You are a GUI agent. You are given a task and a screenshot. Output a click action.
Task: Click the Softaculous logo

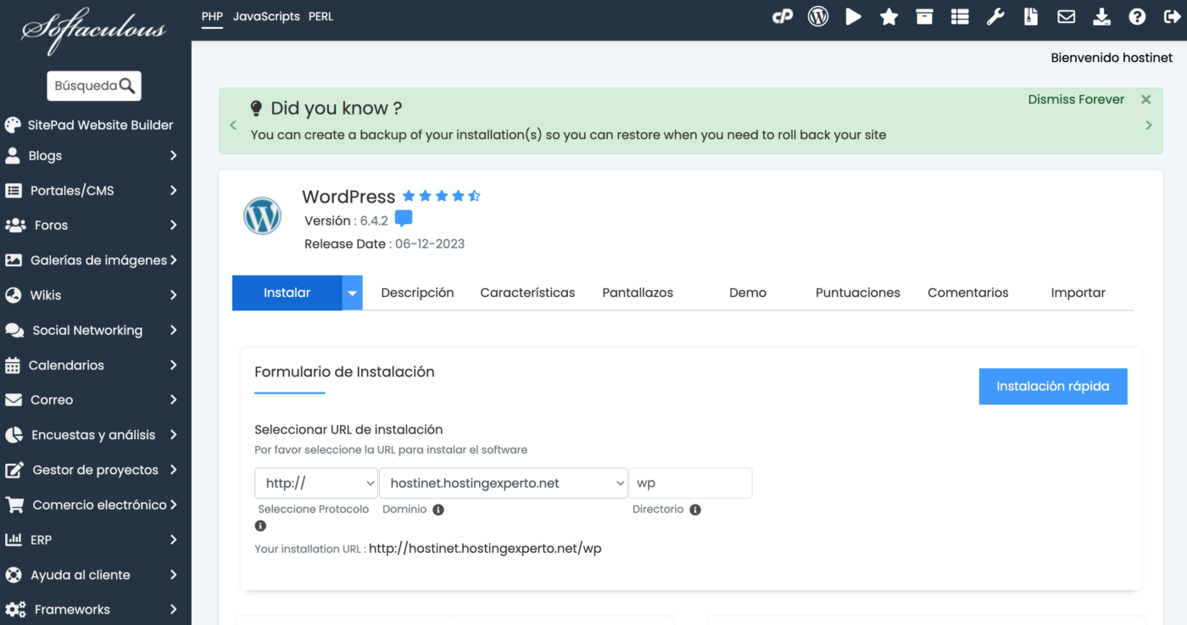tap(93, 31)
